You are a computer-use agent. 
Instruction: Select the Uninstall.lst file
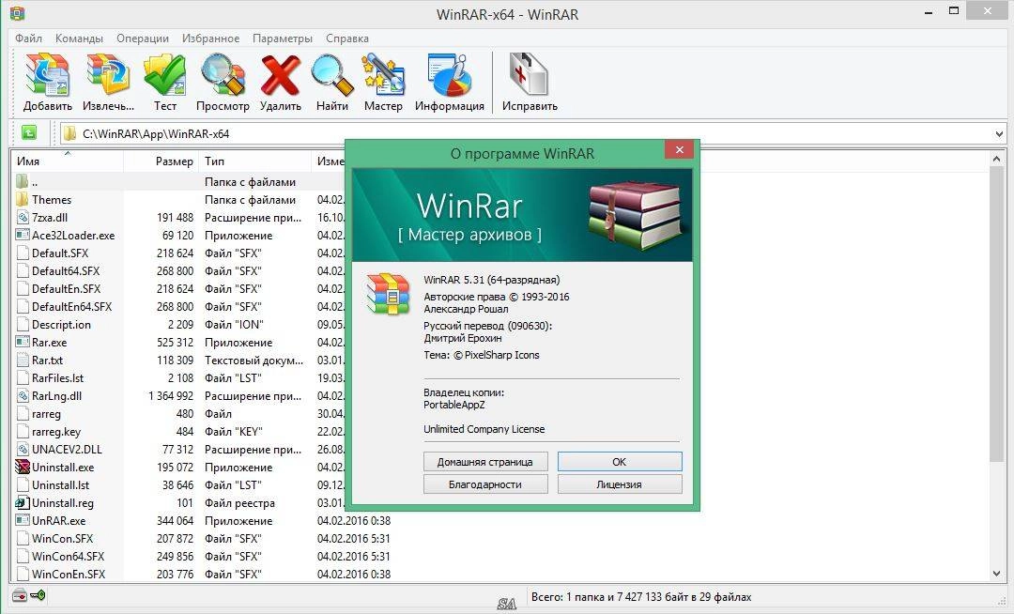pos(60,484)
